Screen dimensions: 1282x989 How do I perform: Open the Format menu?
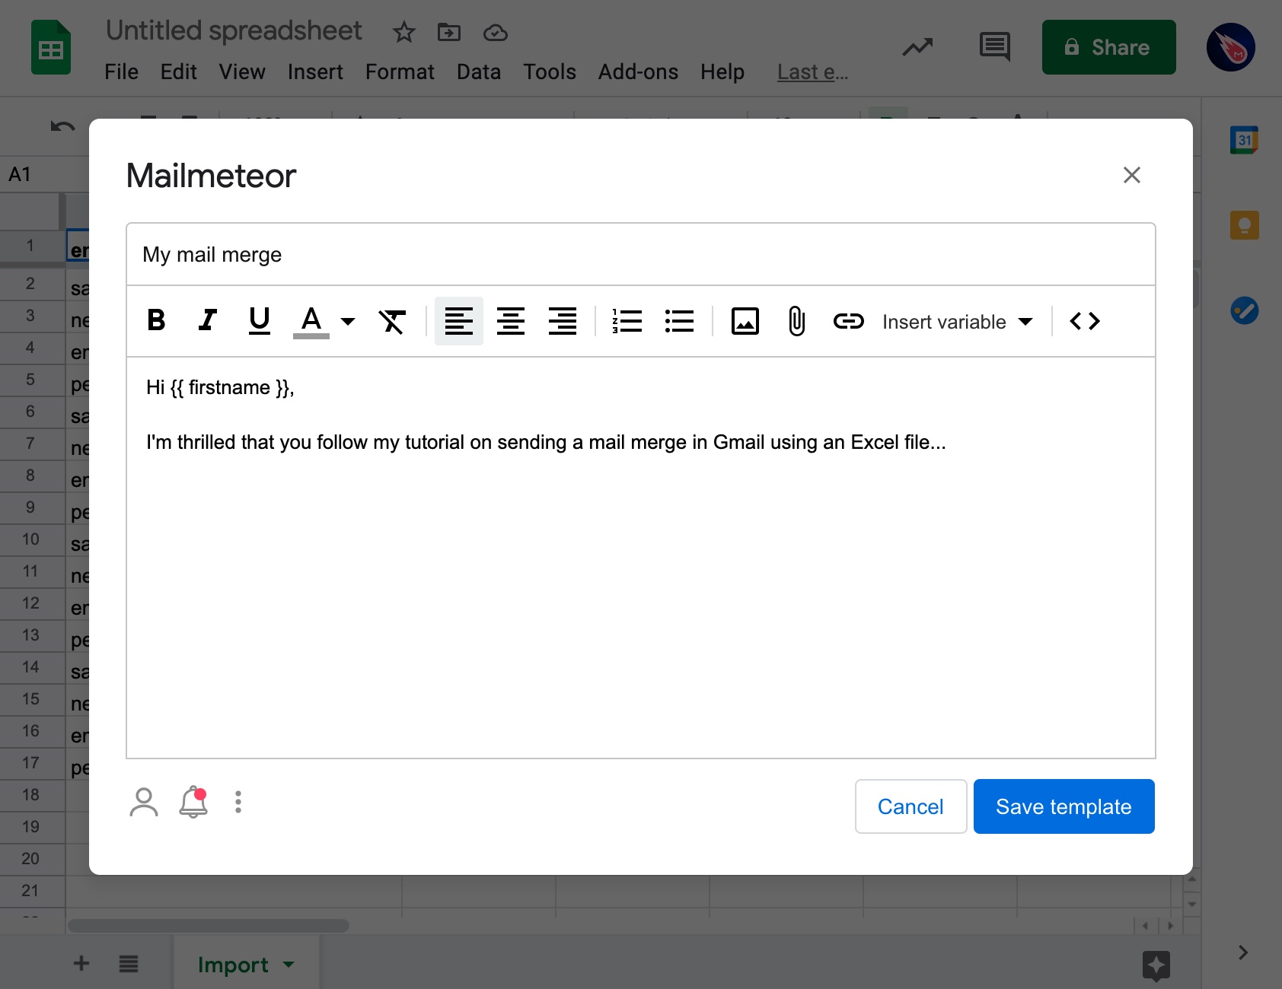[x=400, y=72]
